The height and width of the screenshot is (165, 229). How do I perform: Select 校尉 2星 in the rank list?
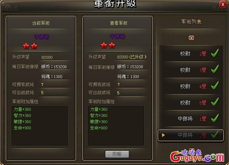pos(191,54)
